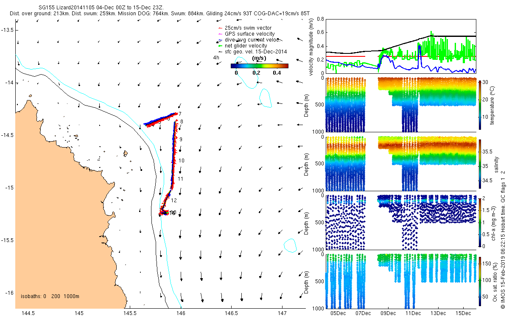Click the "Depth (m)" label of oxygen panel
The width and height of the screenshot is (509, 318).
pyautogui.click(x=307, y=282)
